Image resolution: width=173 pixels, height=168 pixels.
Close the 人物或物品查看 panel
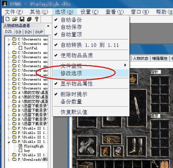(48, 26)
